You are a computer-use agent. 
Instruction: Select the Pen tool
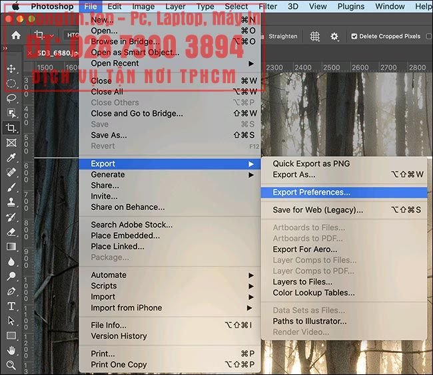11,291
